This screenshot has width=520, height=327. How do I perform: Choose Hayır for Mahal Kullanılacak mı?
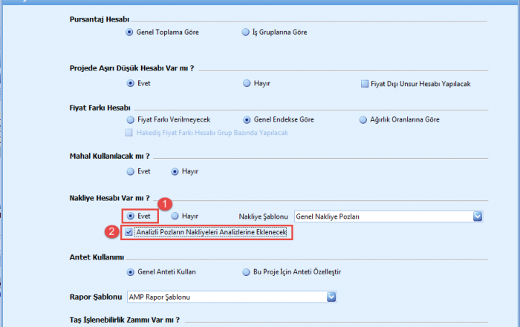175,171
